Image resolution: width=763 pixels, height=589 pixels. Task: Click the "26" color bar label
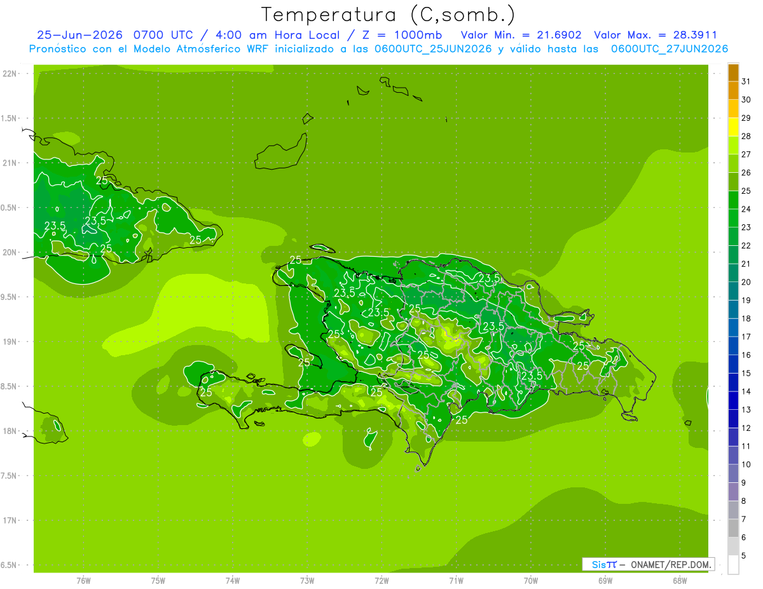point(746,173)
